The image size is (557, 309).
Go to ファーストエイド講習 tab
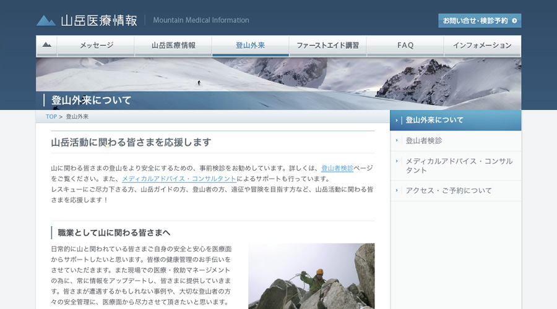pos(327,45)
